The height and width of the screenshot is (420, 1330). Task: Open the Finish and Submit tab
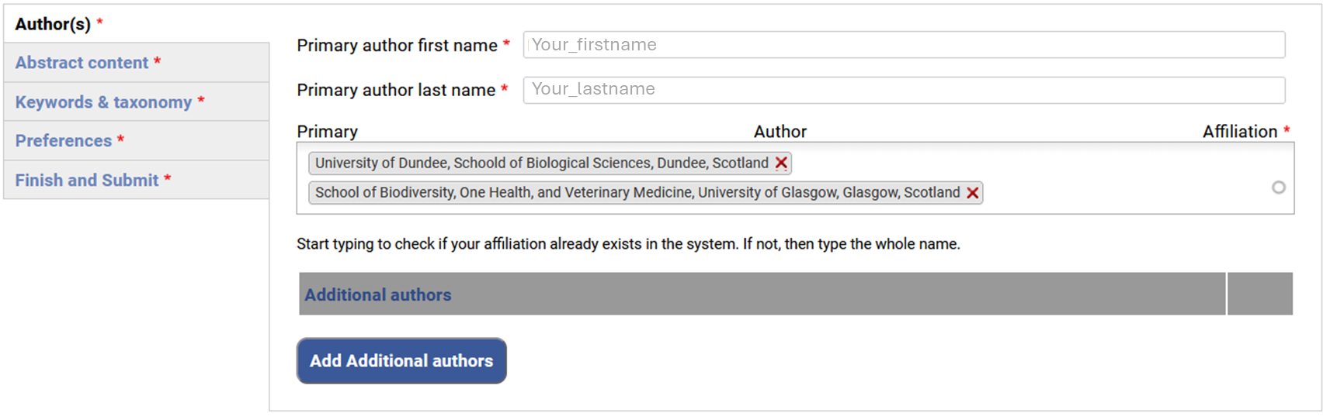(x=87, y=181)
